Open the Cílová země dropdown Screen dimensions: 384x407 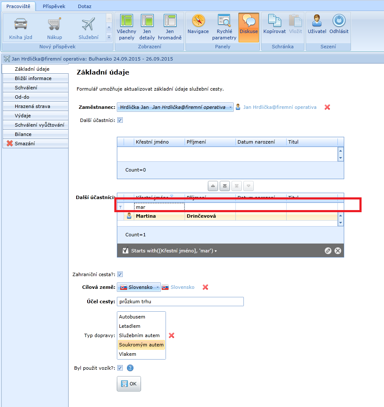[158, 288]
